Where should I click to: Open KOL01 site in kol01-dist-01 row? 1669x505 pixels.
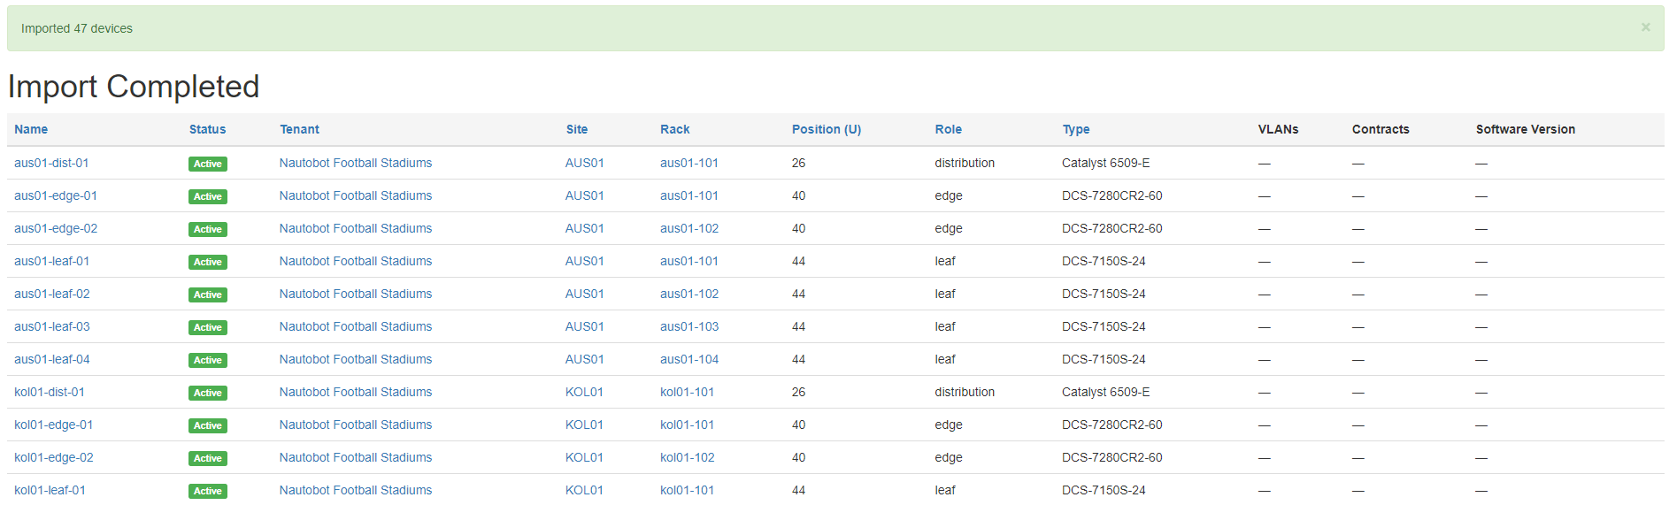tap(584, 392)
